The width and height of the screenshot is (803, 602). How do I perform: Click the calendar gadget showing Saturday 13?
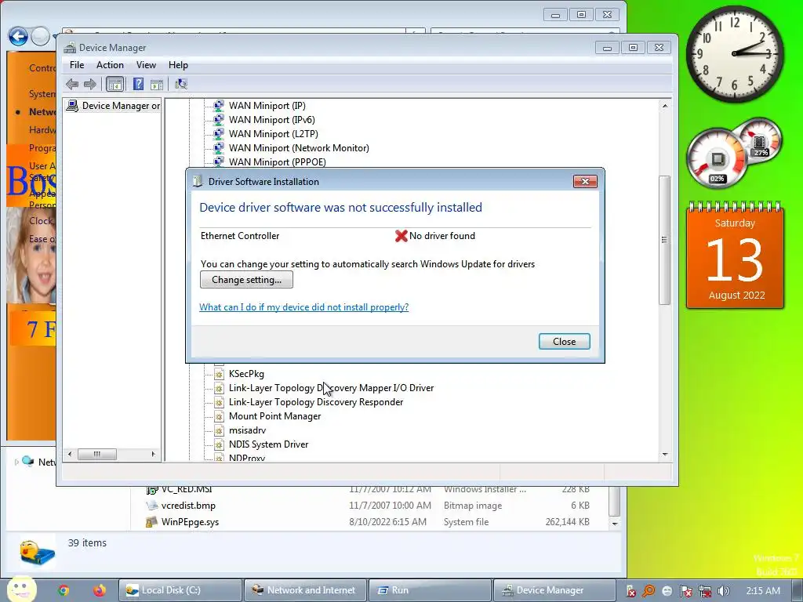pyautogui.click(x=735, y=256)
